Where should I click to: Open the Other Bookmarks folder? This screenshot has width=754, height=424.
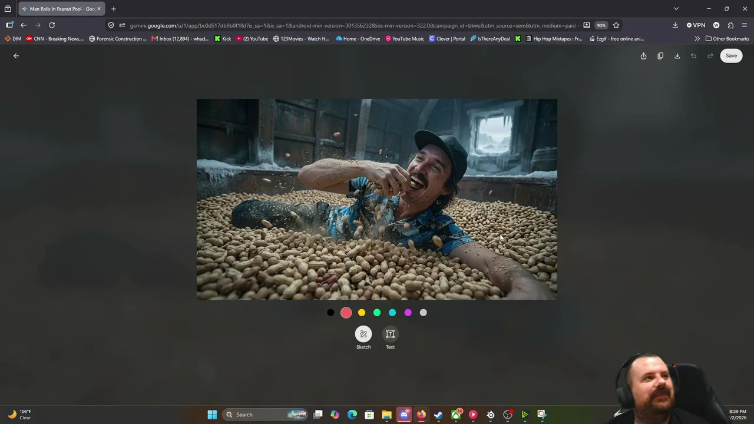pyautogui.click(x=727, y=39)
